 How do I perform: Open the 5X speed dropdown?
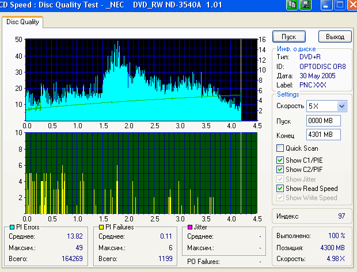[x=342, y=106]
